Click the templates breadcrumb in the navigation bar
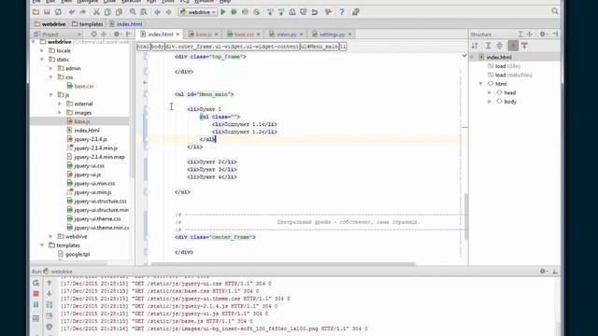Screen dimensions: 598x336 click(x=87, y=24)
